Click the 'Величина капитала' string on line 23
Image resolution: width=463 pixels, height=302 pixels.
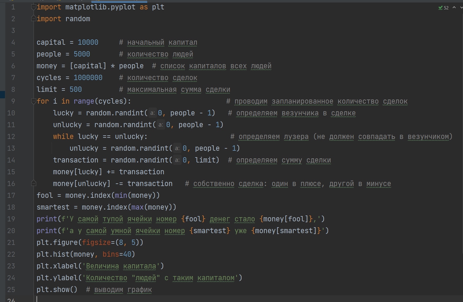(121, 266)
